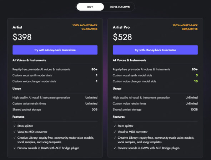Click Try with Money-back Guarantee for Artist
This screenshot has width=211, height=160.
55,50
